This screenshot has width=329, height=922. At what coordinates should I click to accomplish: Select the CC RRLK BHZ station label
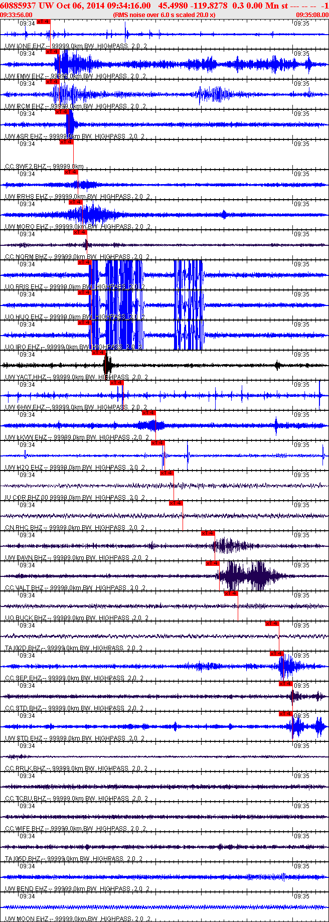[25, 769]
